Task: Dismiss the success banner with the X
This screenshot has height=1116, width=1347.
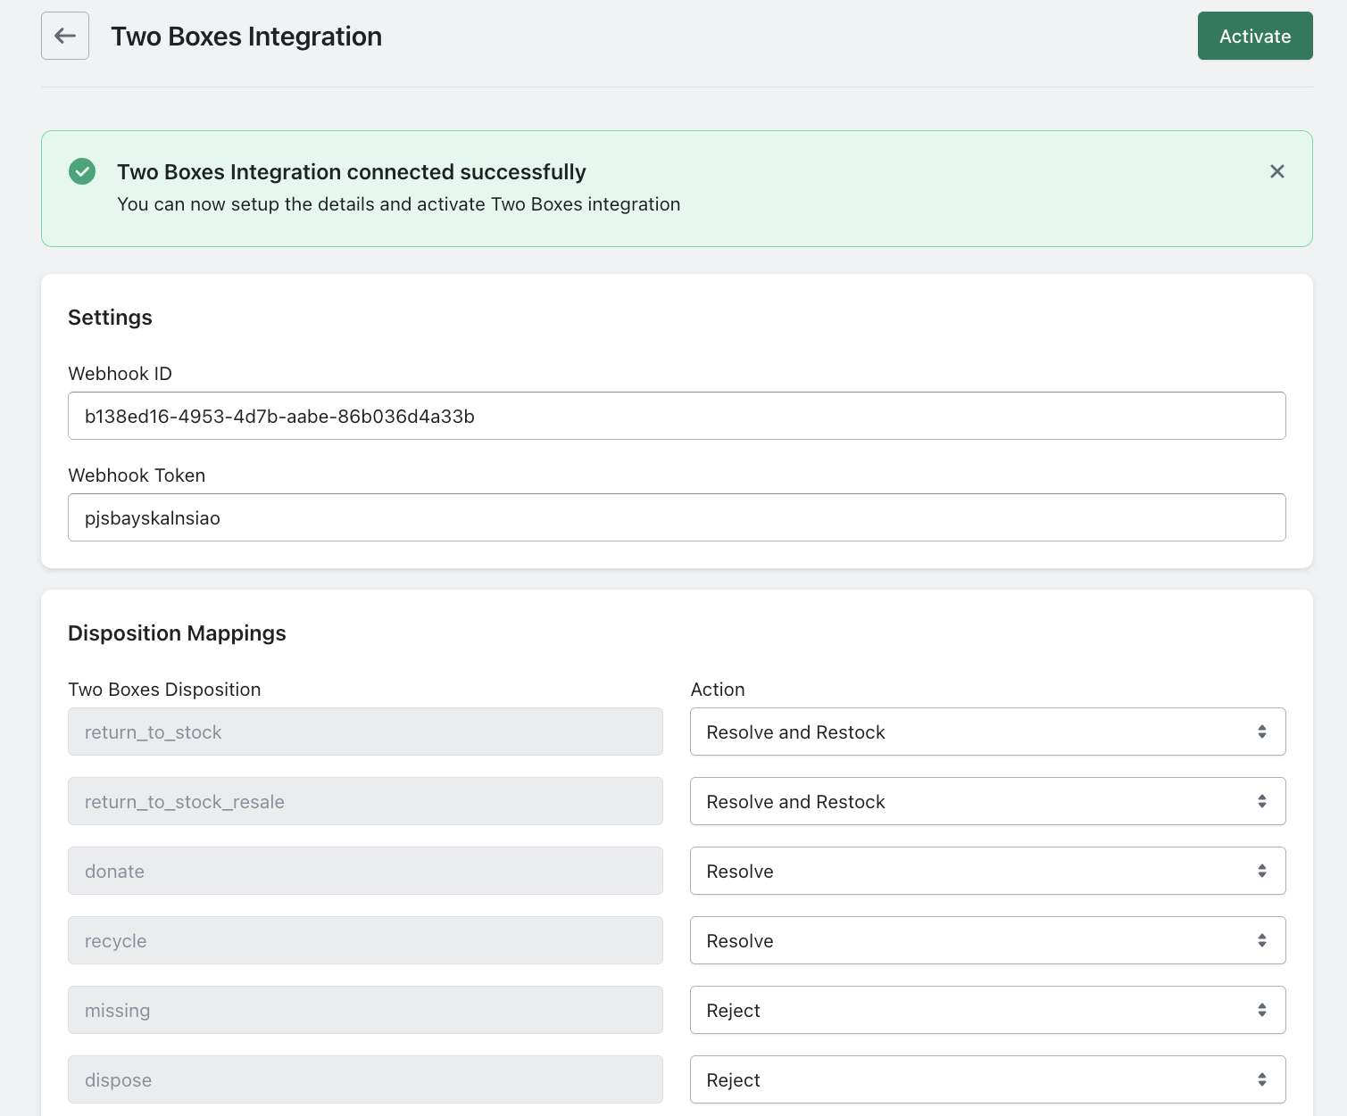Action: (1277, 171)
